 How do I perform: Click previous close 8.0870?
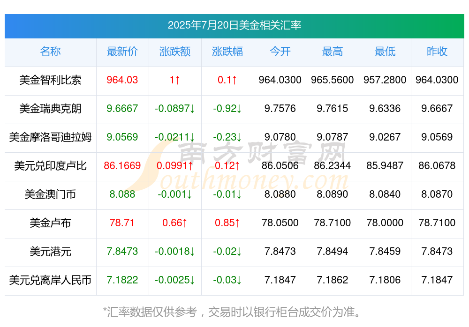pyautogui.click(x=437, y=194)
